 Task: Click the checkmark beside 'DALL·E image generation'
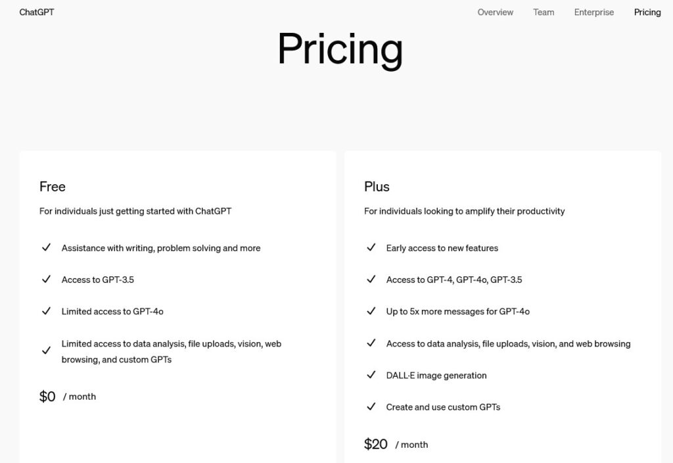point(371,376)
